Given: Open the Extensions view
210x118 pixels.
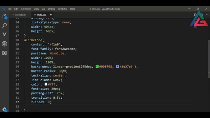Looking at the screenshot, I should [4, 53].
